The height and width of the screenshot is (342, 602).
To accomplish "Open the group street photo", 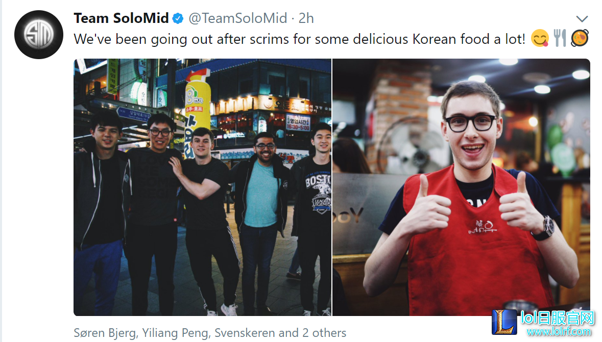I will 202,187.
